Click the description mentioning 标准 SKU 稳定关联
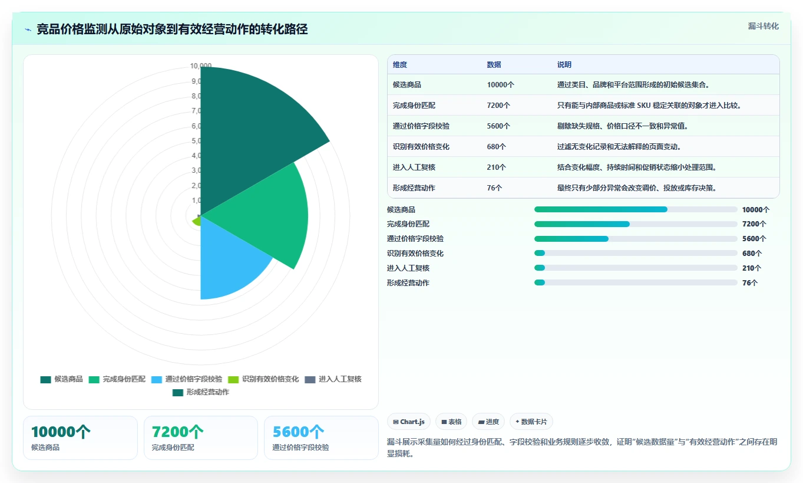The image size is (803, 483). point(649,106)
